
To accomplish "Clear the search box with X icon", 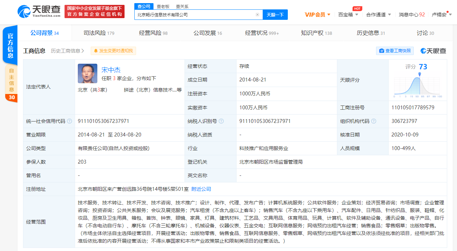I will click(x=257, y=15).
